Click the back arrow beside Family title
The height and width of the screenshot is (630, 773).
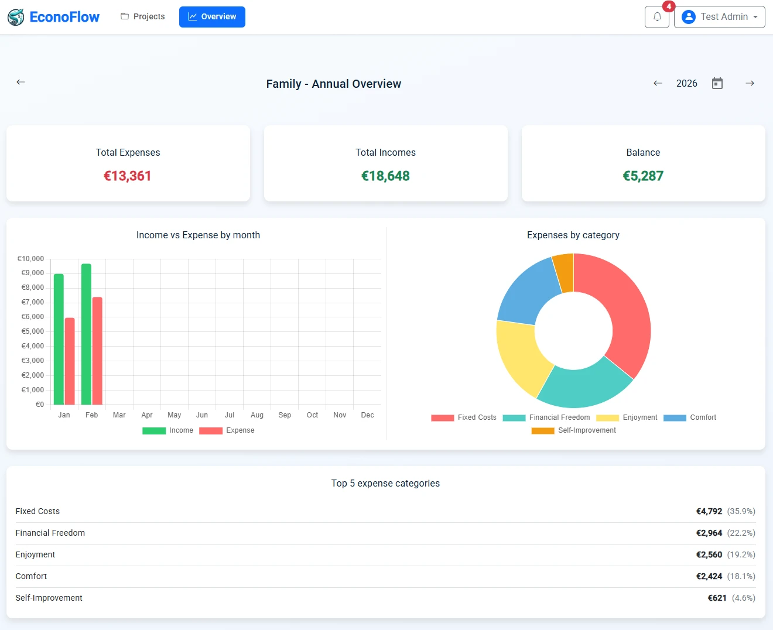pyautogui.click(x=20, y=82)
